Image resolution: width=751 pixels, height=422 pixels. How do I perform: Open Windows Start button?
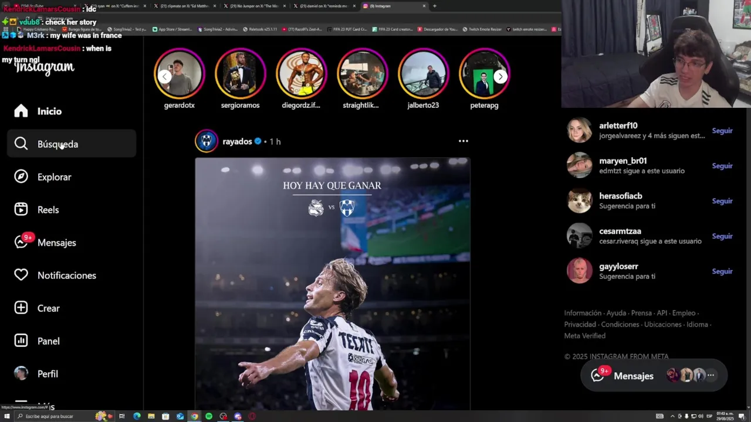[x=7, y=416]
